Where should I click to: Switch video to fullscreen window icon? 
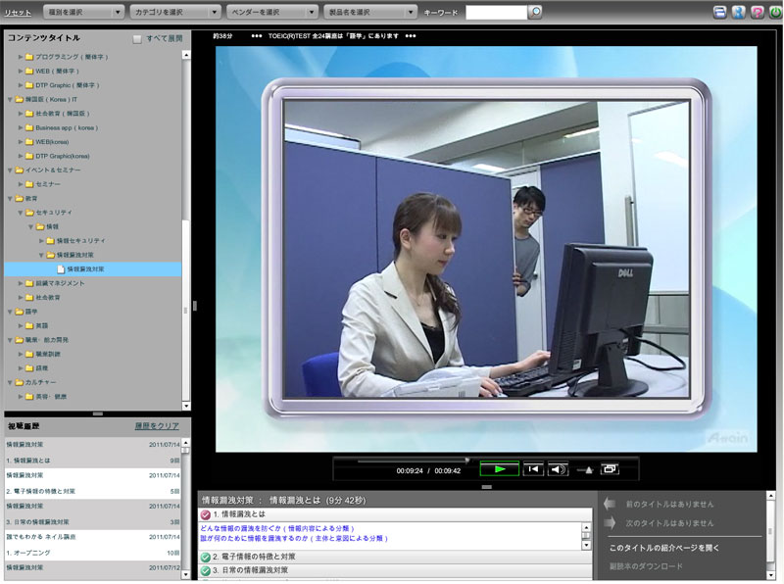point(610,469)
